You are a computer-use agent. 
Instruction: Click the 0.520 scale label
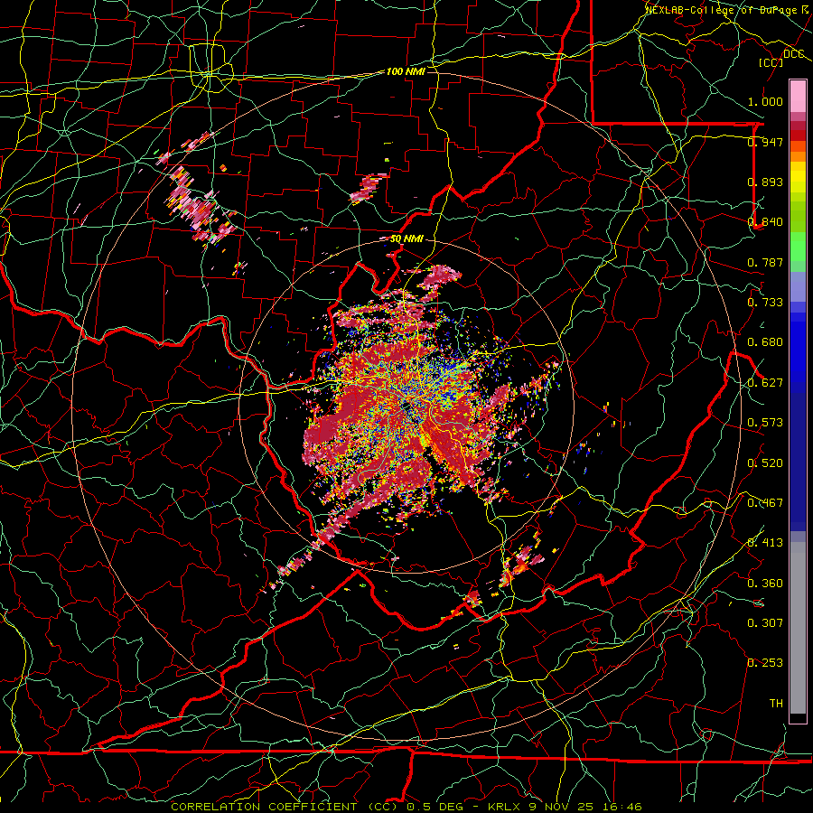pos(765,463)
